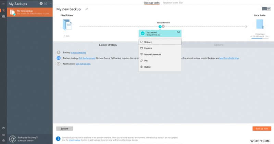
Task: Open the three-dots more menu beside My Backups
Action: (x=50, y=3)
